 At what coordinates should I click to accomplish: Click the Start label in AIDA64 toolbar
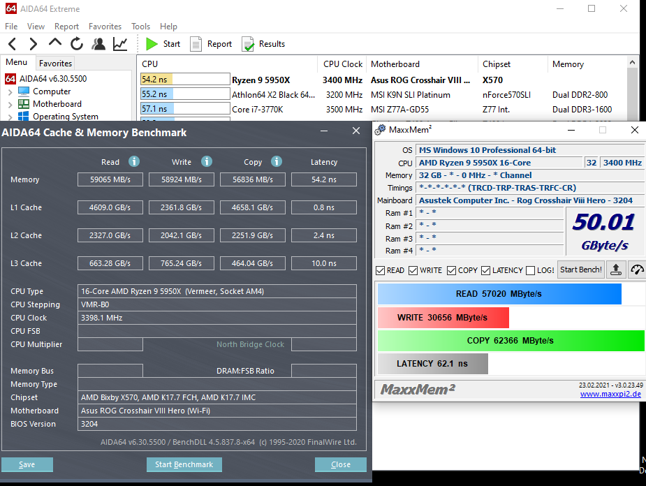171,44
